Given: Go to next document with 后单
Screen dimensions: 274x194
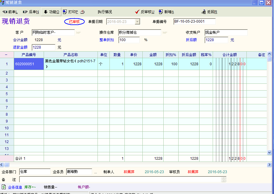Looking at the screenshot, I should coord(31,12).
